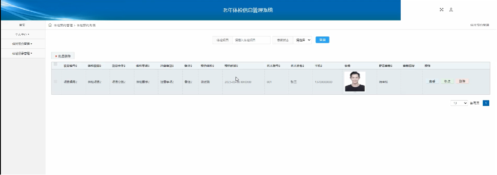This screenshot has height=175, width=497.
Task: Expand the 体检预约管理 sidebar menu
Action: [x=22, y=44]
